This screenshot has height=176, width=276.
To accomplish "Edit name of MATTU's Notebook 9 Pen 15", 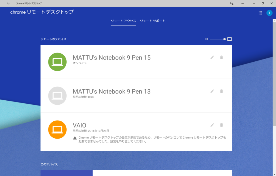I will click(x=212, y=57).
